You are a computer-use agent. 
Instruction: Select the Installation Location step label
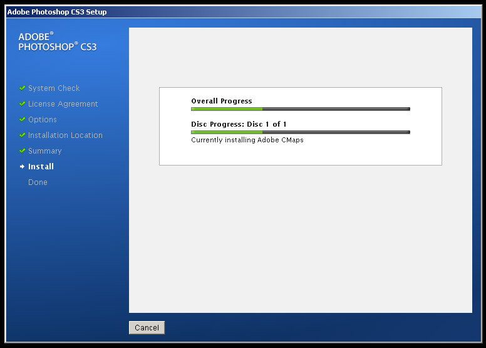point(65,135)
